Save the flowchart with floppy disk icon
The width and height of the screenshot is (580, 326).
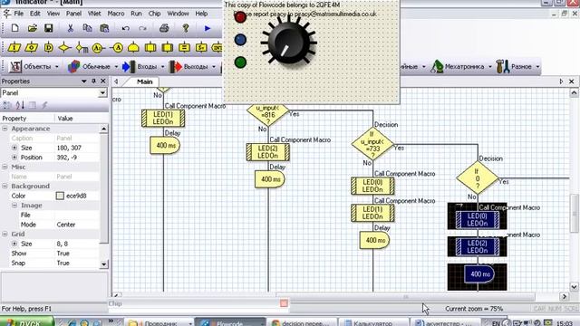48,28
